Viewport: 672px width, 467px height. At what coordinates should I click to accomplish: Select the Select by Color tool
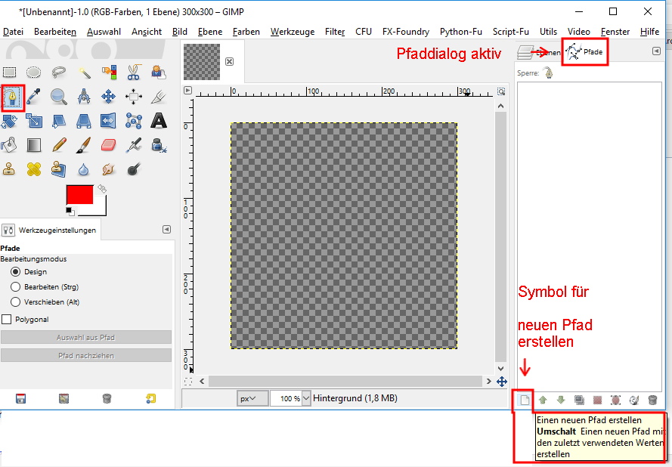[x=109, y=73]
